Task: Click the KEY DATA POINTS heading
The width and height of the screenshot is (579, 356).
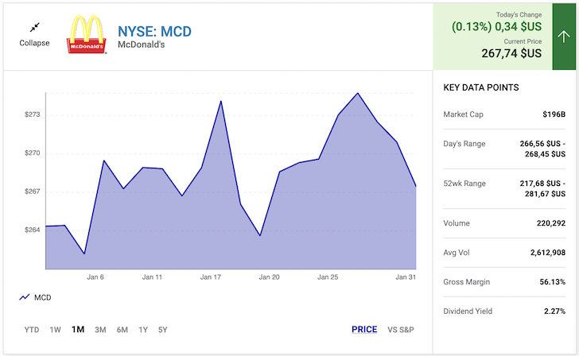Action: pos(480,87)
